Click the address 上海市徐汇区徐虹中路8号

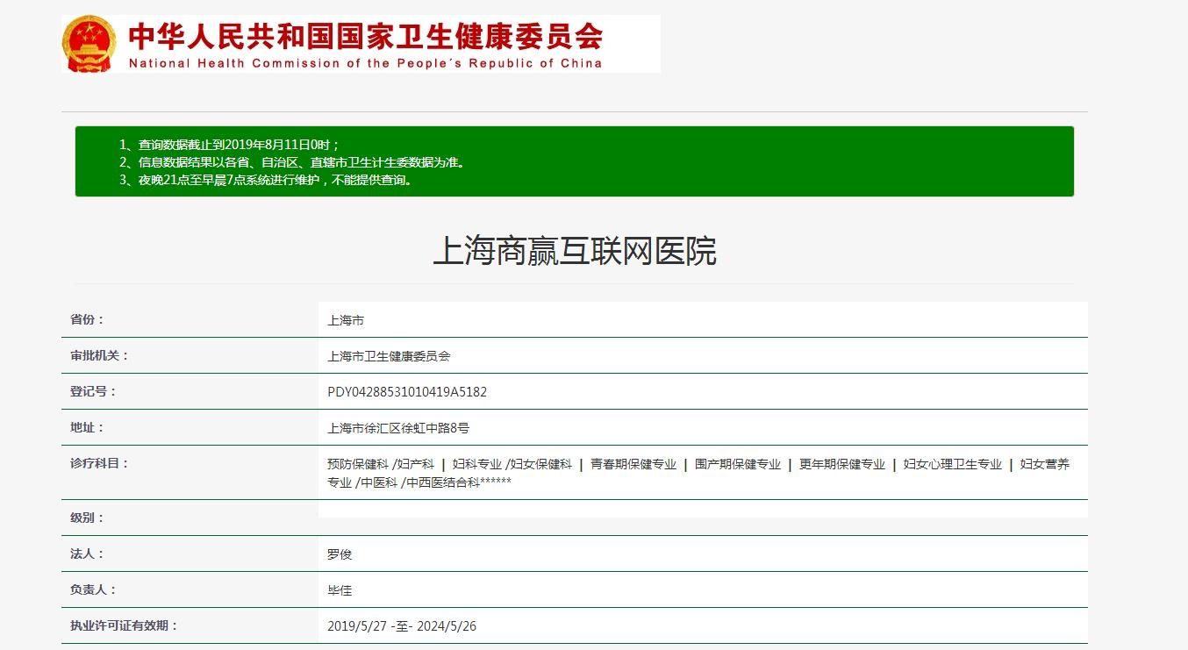click(398, 429)
